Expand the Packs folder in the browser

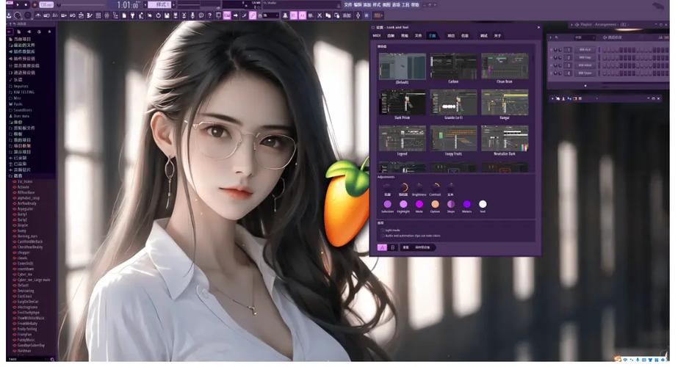coord(17,103)
